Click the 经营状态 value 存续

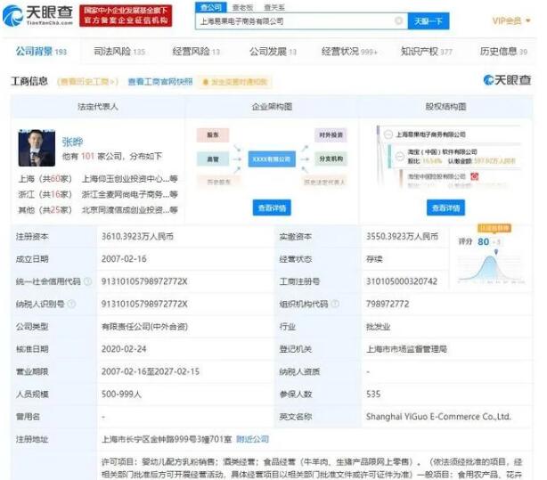coord(374,259)
